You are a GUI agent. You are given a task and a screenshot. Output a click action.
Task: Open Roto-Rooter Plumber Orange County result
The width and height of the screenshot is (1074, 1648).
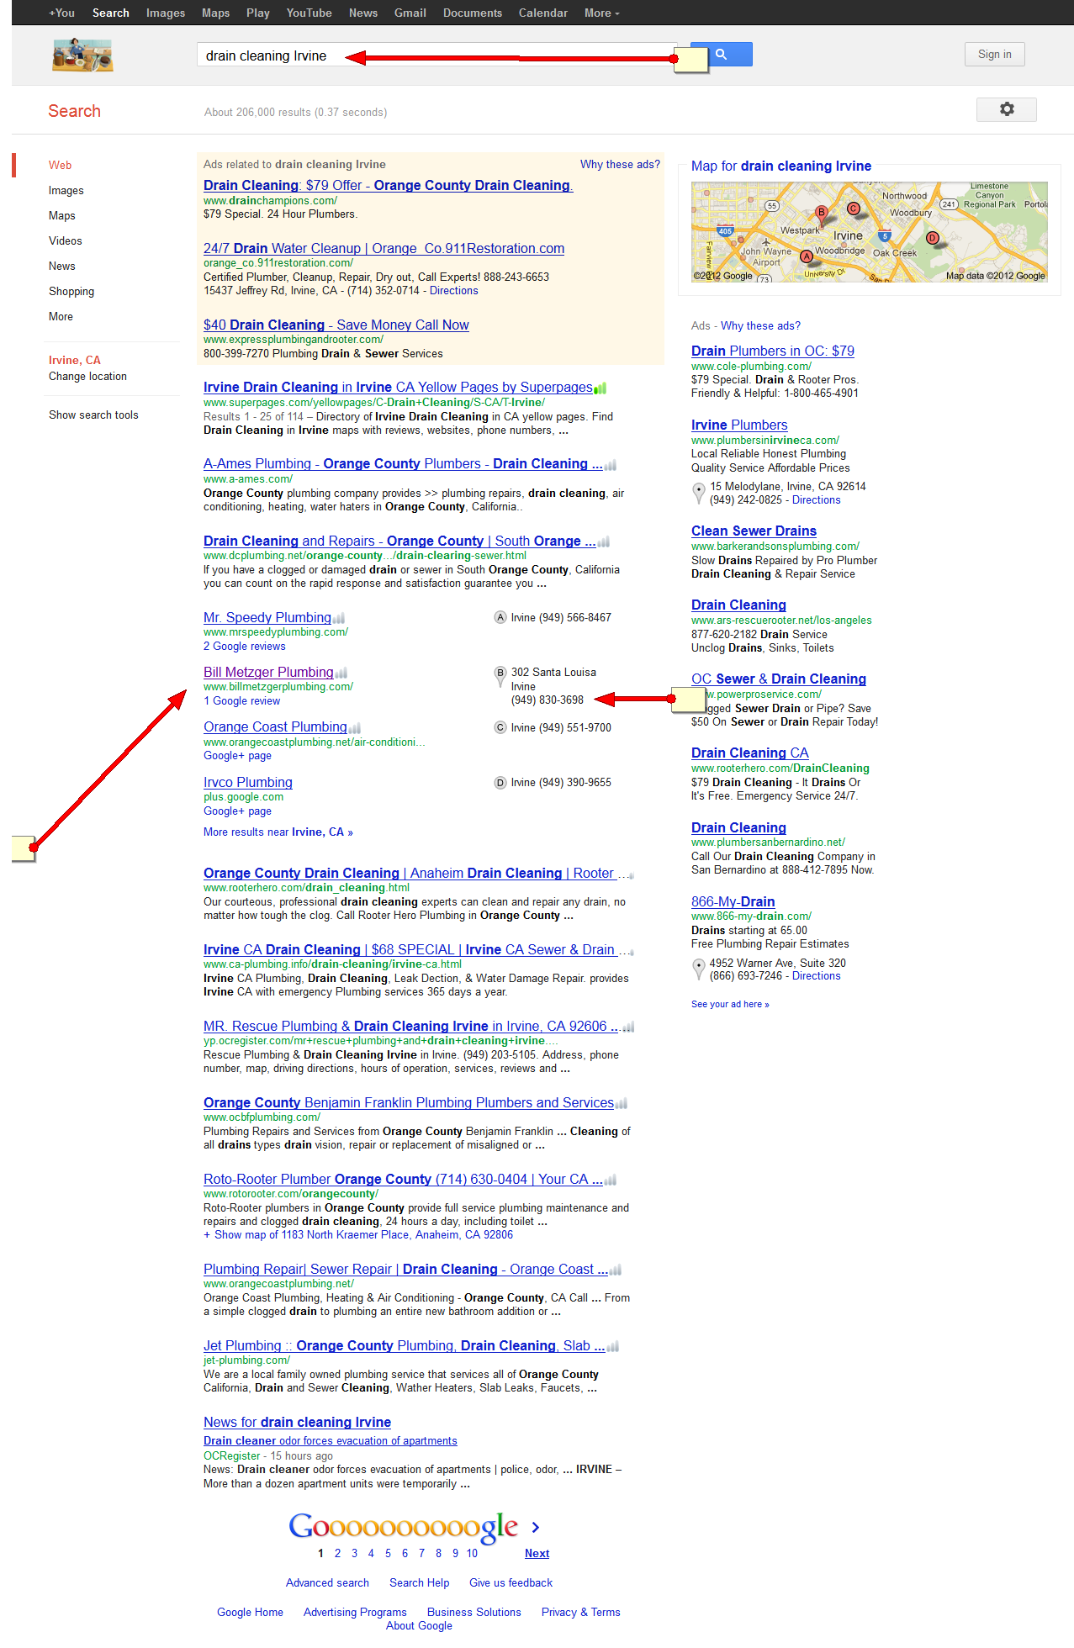click(x=403, y=1180)
